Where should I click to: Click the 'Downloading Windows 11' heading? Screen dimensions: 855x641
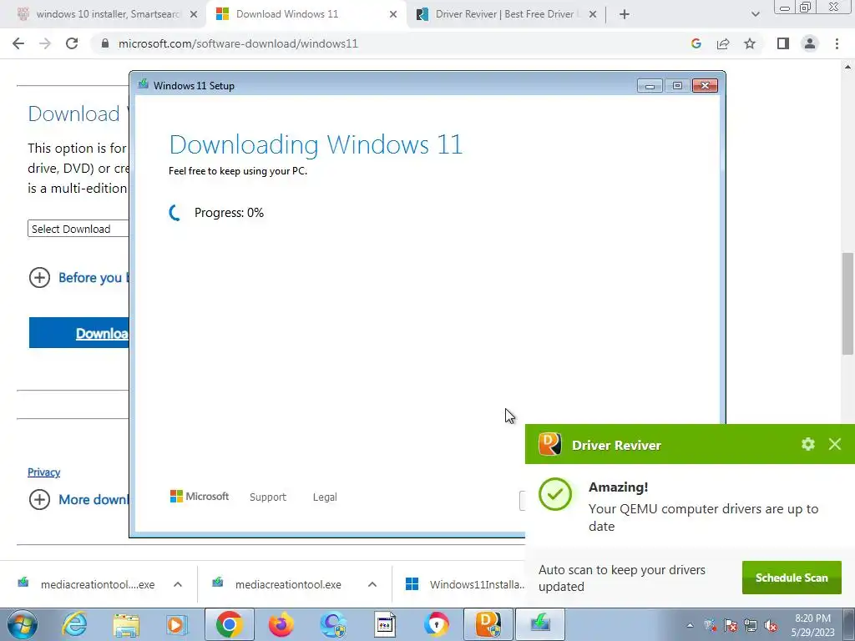pyautogui.click(x=316, y=144)
